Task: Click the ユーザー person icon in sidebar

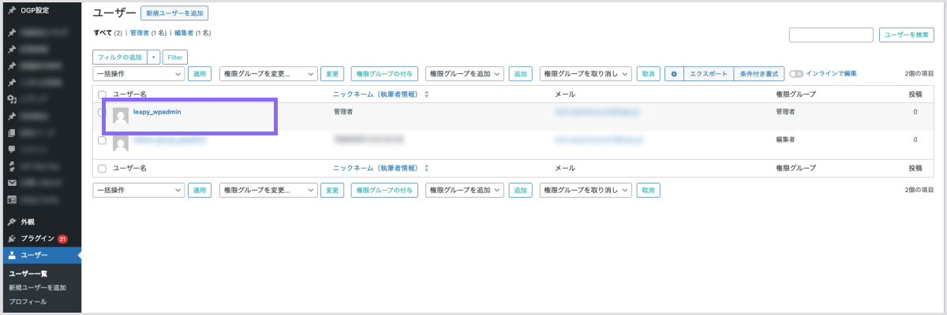Action: (12, 256)
